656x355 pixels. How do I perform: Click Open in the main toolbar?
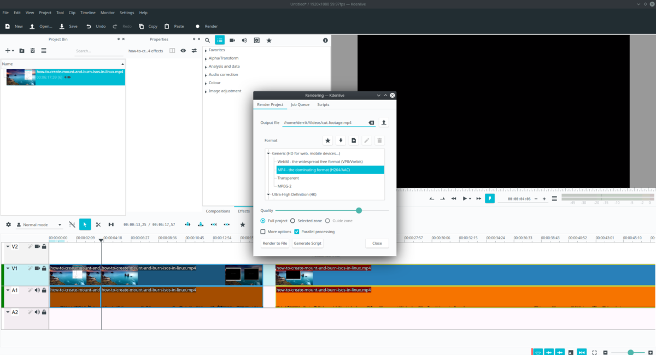41,26
